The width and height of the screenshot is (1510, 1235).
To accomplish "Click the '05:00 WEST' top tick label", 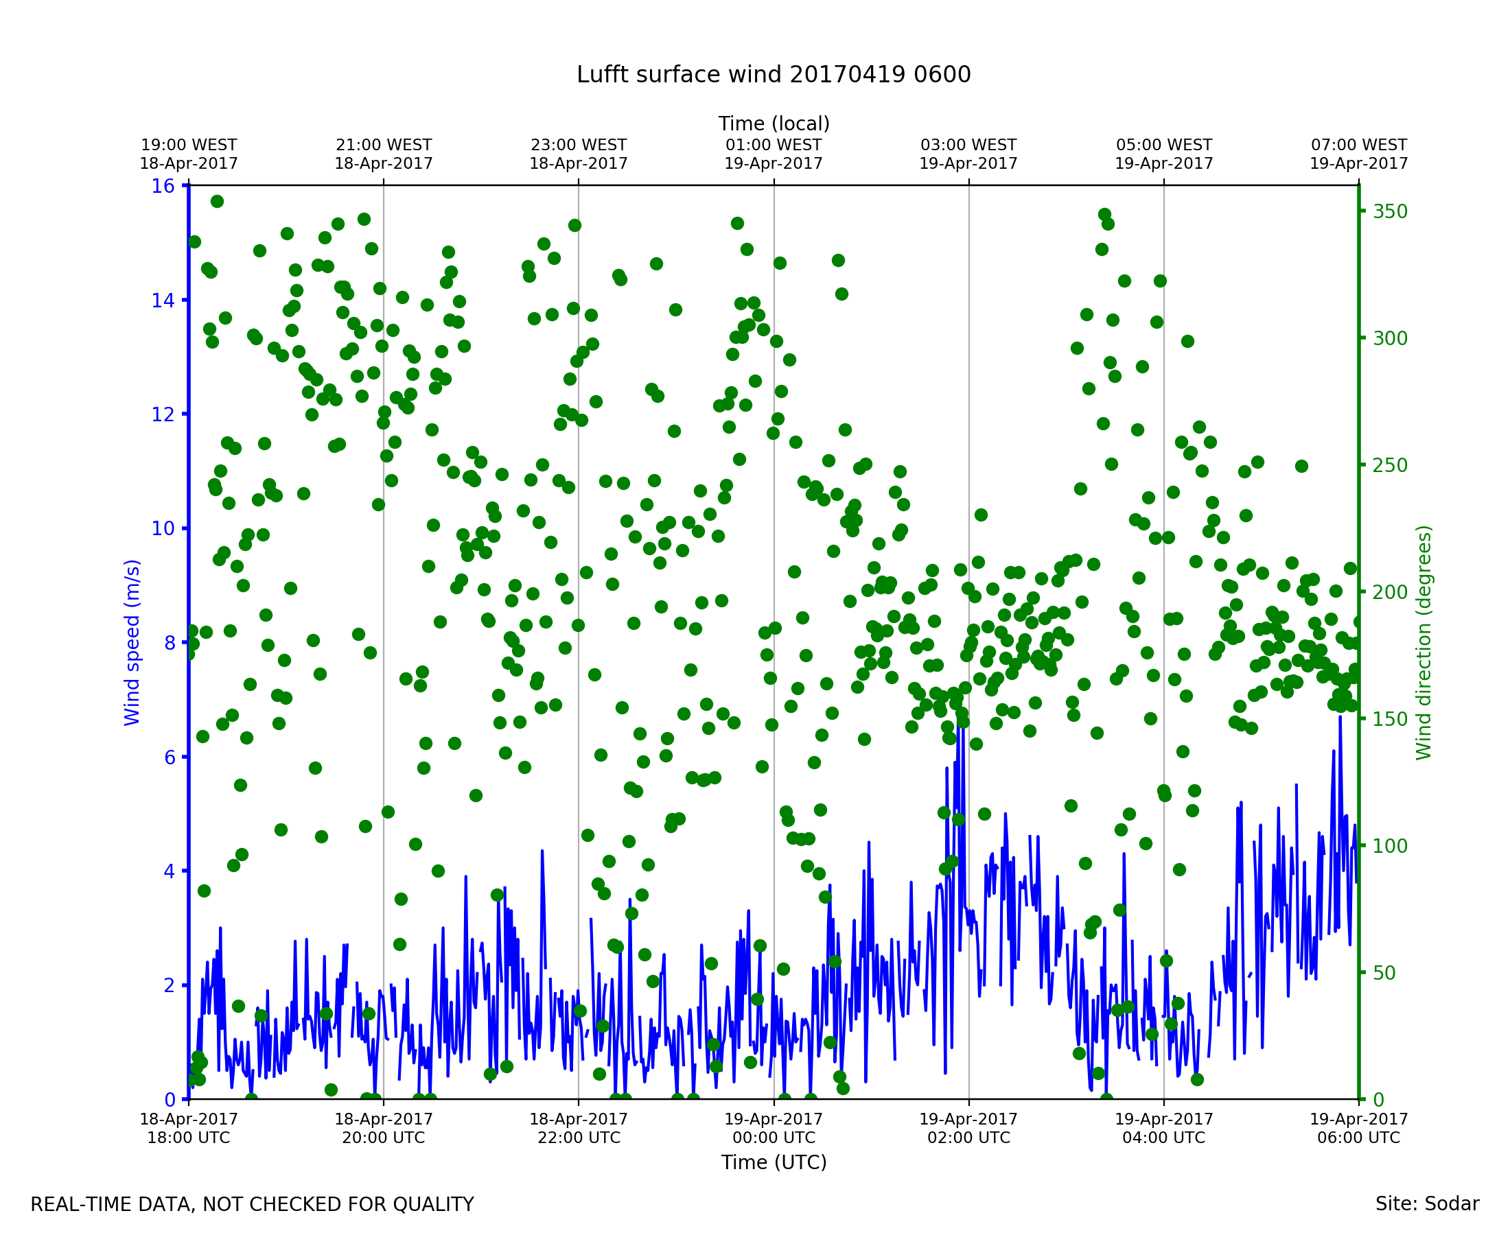I will click(x=1164, y=145).
